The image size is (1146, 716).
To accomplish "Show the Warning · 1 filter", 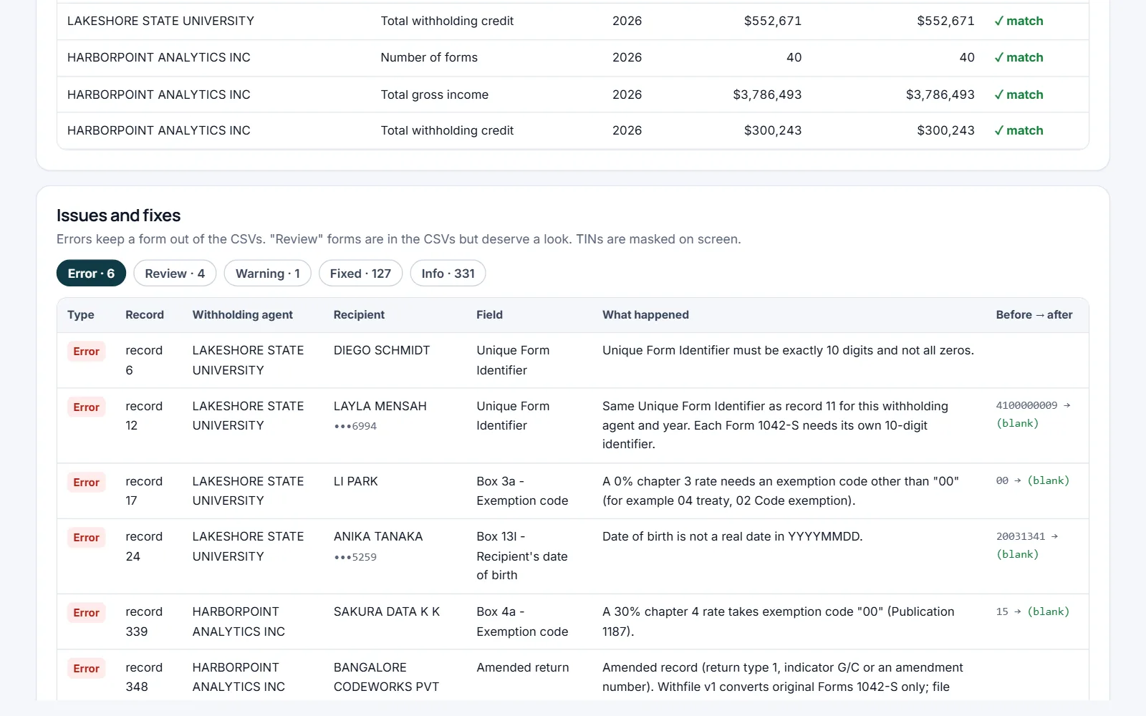I will point(267,274).
